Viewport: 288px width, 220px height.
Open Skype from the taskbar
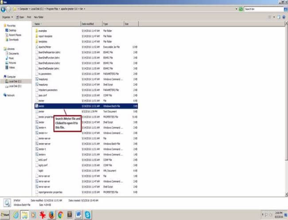88,215
